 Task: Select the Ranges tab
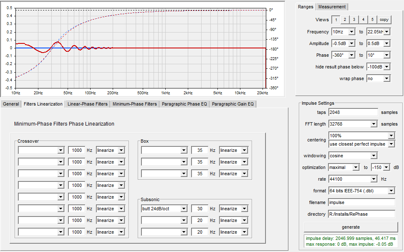pyautogui.click(x=306, y=7)
